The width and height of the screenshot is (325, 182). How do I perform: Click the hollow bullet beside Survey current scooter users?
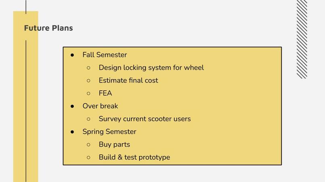coord(88,119)
